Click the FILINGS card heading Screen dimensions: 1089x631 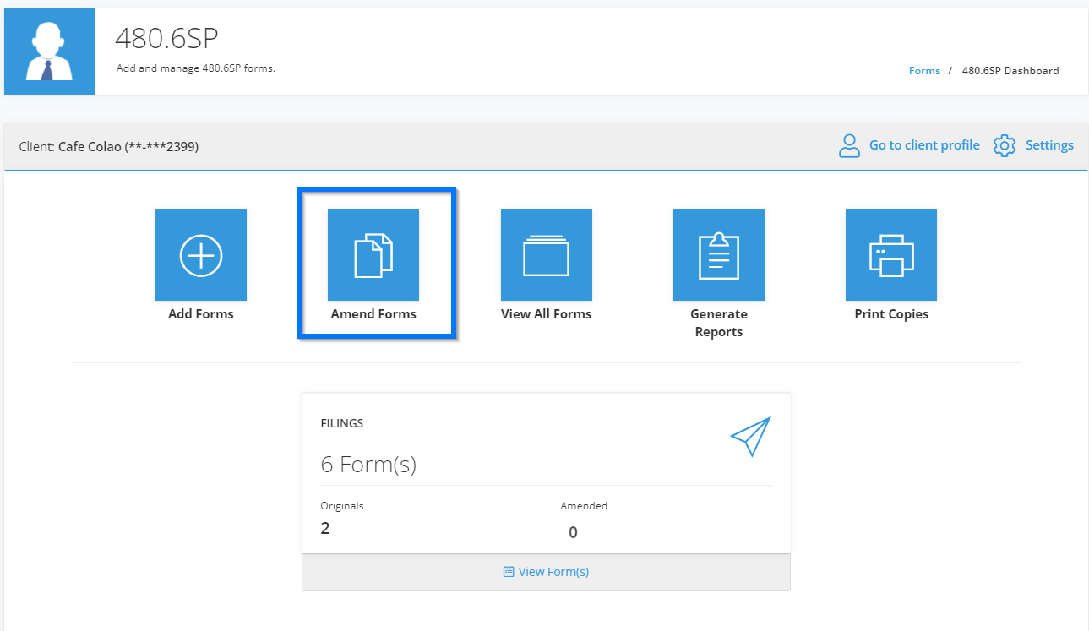342,423
